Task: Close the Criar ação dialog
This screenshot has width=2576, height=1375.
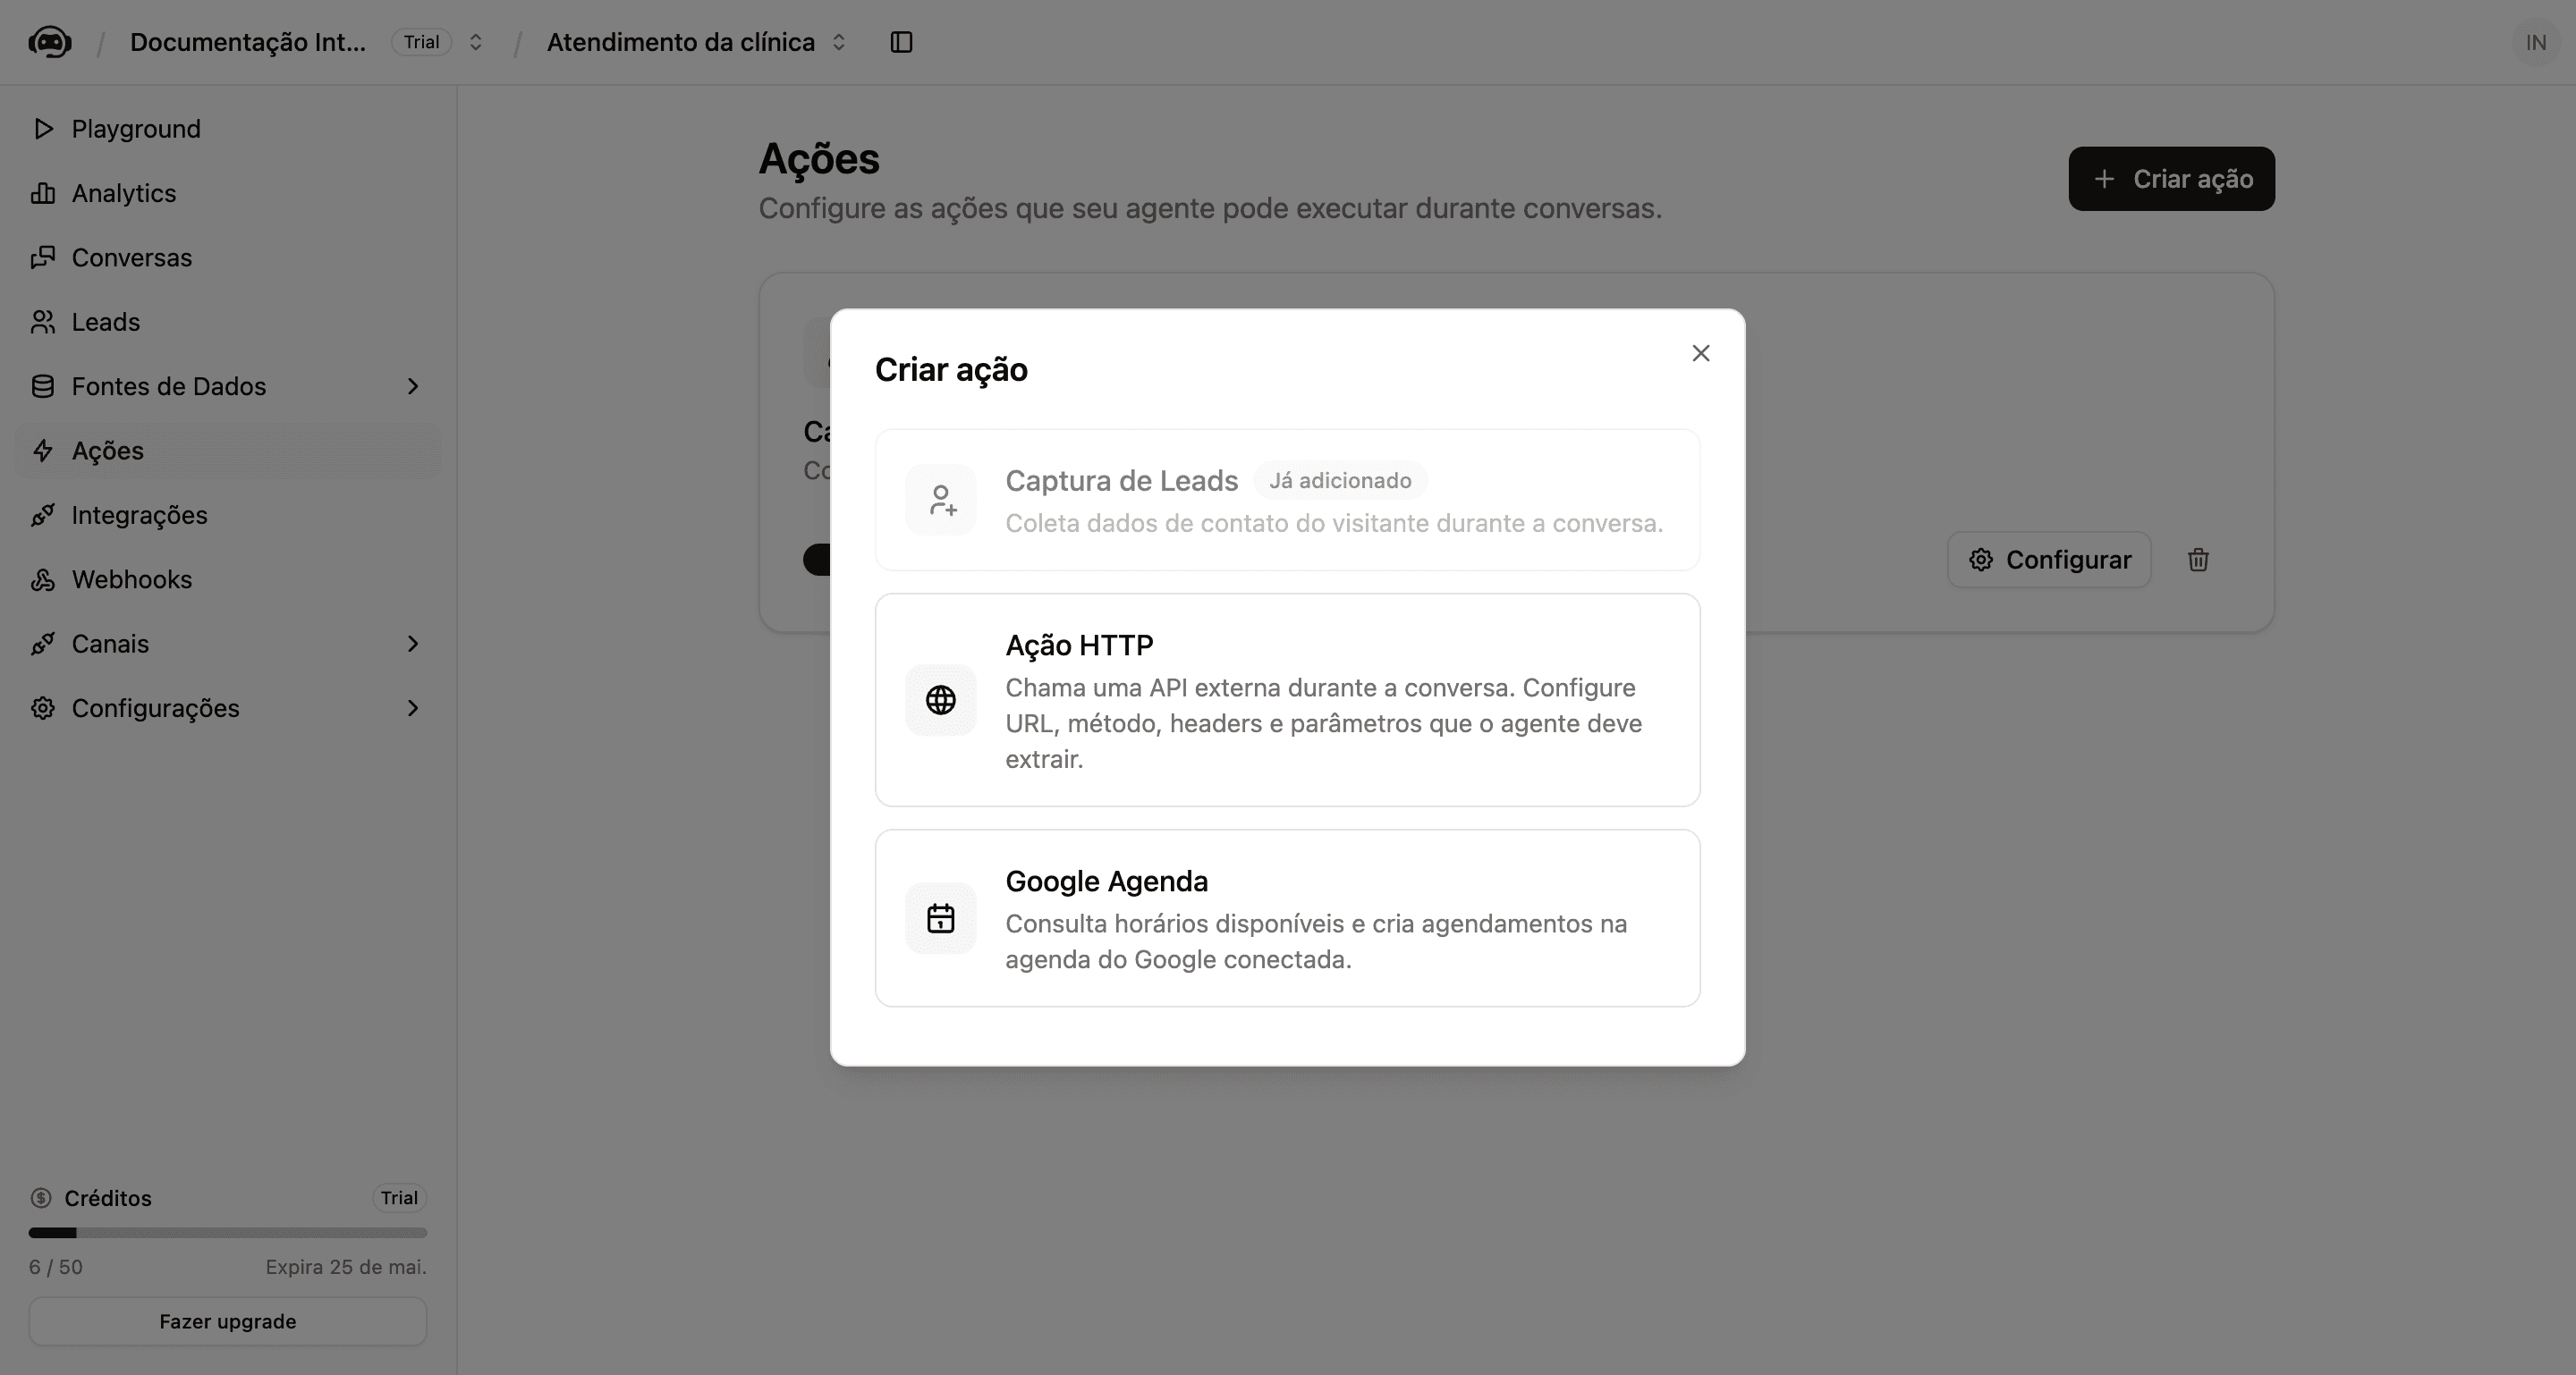Action: pos(1700,354)
